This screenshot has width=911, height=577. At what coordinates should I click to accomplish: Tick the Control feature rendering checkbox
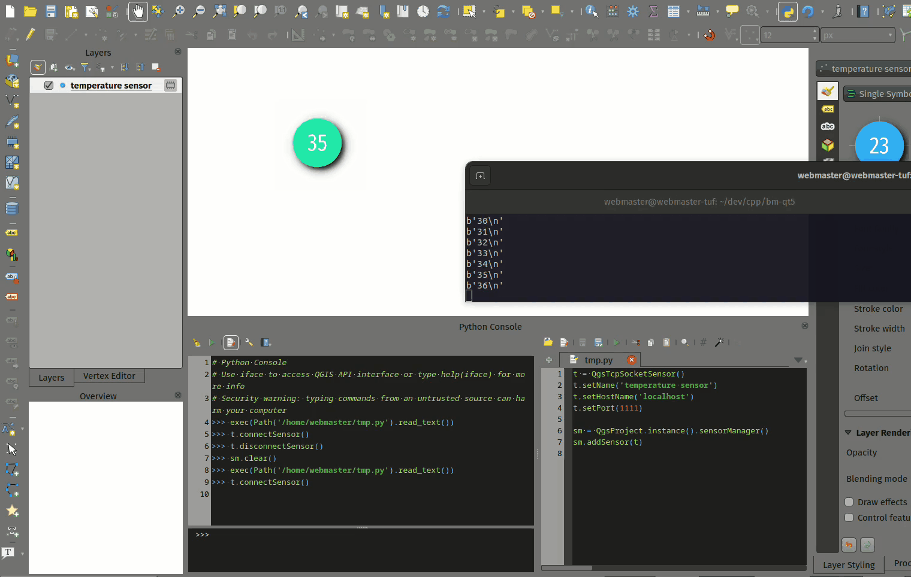tap(849, 518)
